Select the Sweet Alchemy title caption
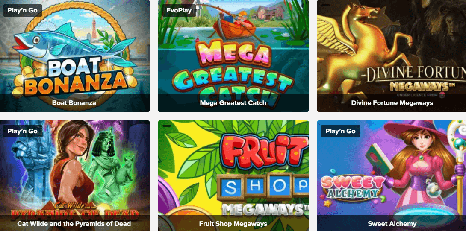Image resolution: width=466 pixels, height=231 pixels. point(392,224)
